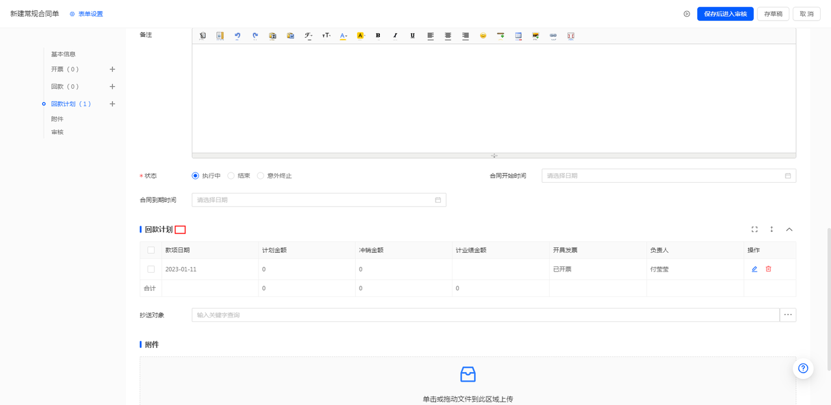The height and width of the screenshot is (405, 831).
Task: Open yellow background highlight color picker
Action: tap(361, 36)
